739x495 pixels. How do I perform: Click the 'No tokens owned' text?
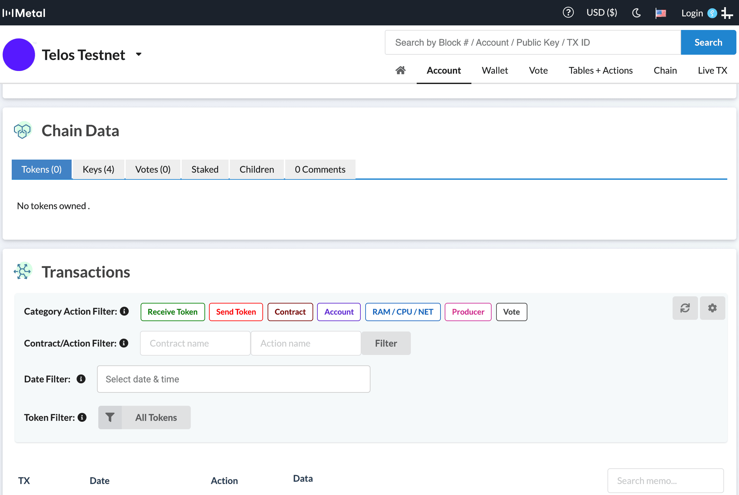coord(53,206)
